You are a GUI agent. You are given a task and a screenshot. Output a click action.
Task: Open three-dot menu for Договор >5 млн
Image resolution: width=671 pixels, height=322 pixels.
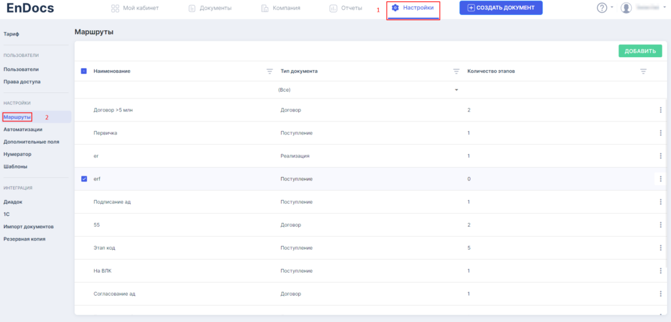click(661, 110)
